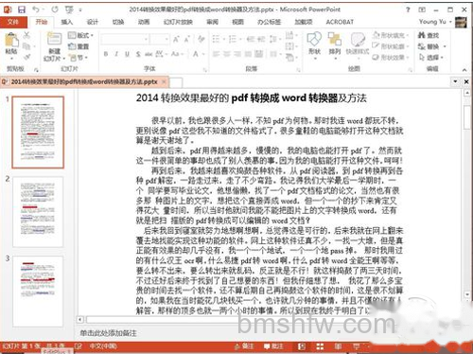
Task: Start slideshow from beginning icon in quick access toolbar
Action: click(69, 9)
